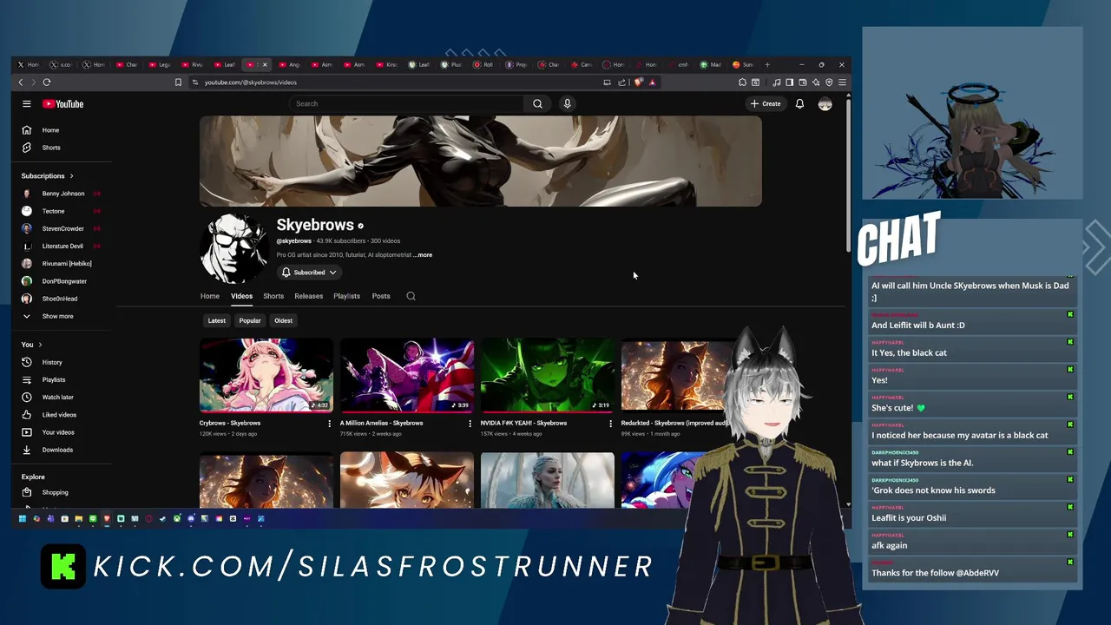Expand channel description with ...more

pos(423,255)
